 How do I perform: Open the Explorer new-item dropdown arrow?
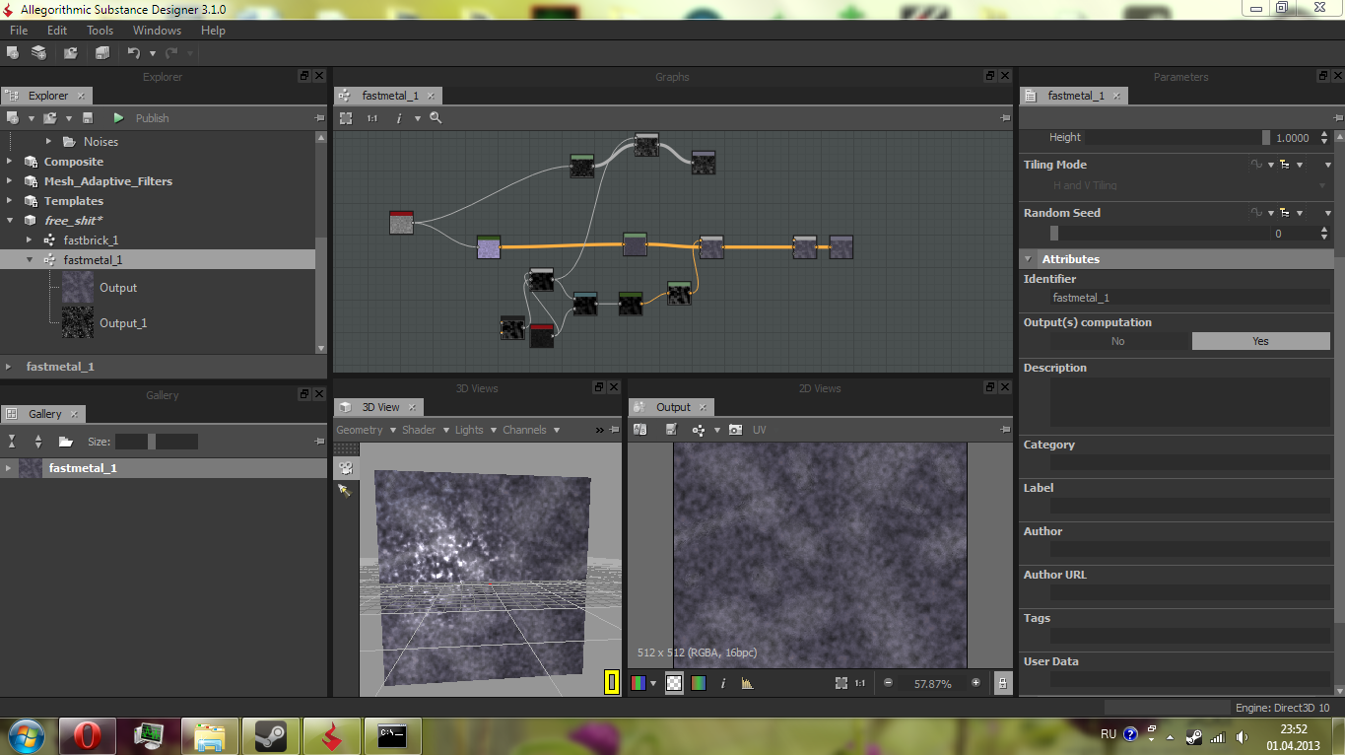tap(31, 118)
